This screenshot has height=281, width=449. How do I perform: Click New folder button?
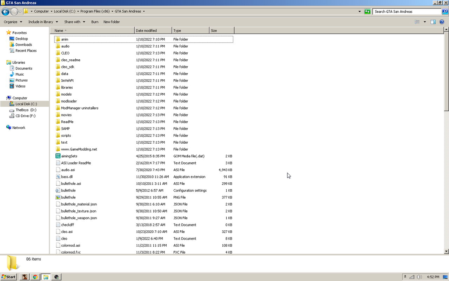click(112, 22)
